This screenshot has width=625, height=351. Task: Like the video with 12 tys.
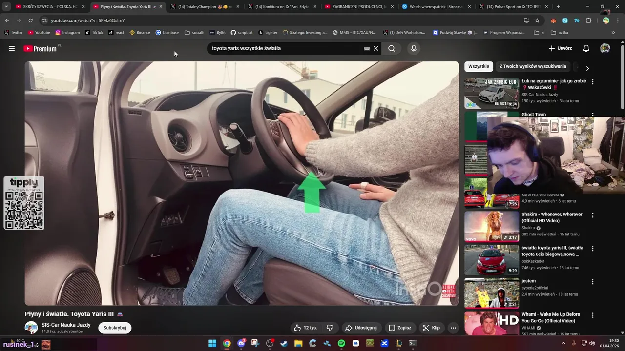point(305,328)
